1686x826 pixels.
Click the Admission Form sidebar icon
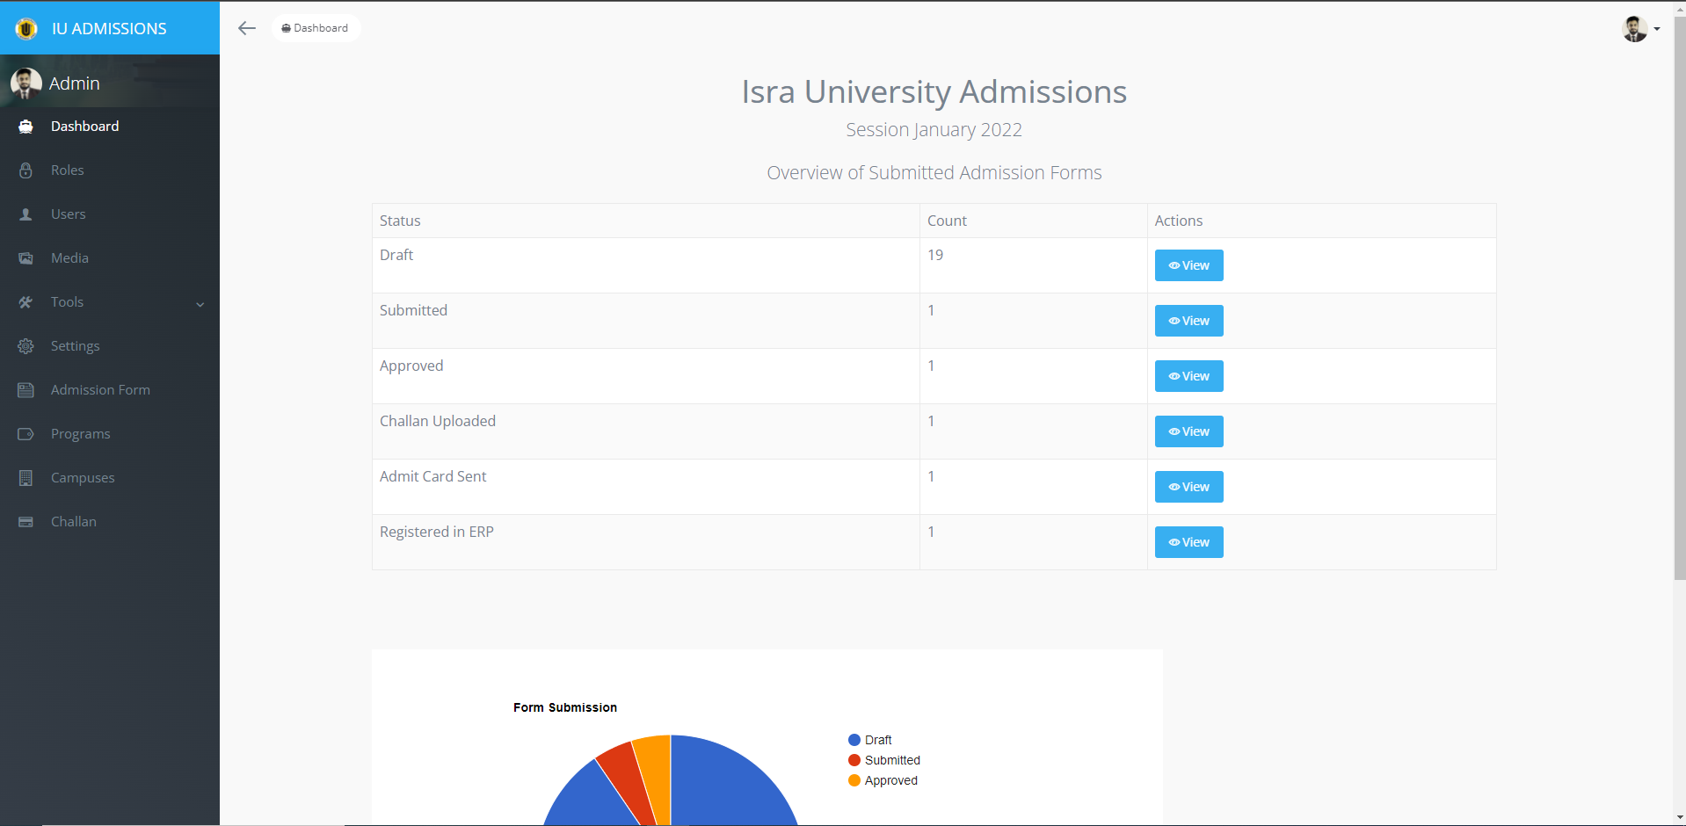click(x=25, y=390)
